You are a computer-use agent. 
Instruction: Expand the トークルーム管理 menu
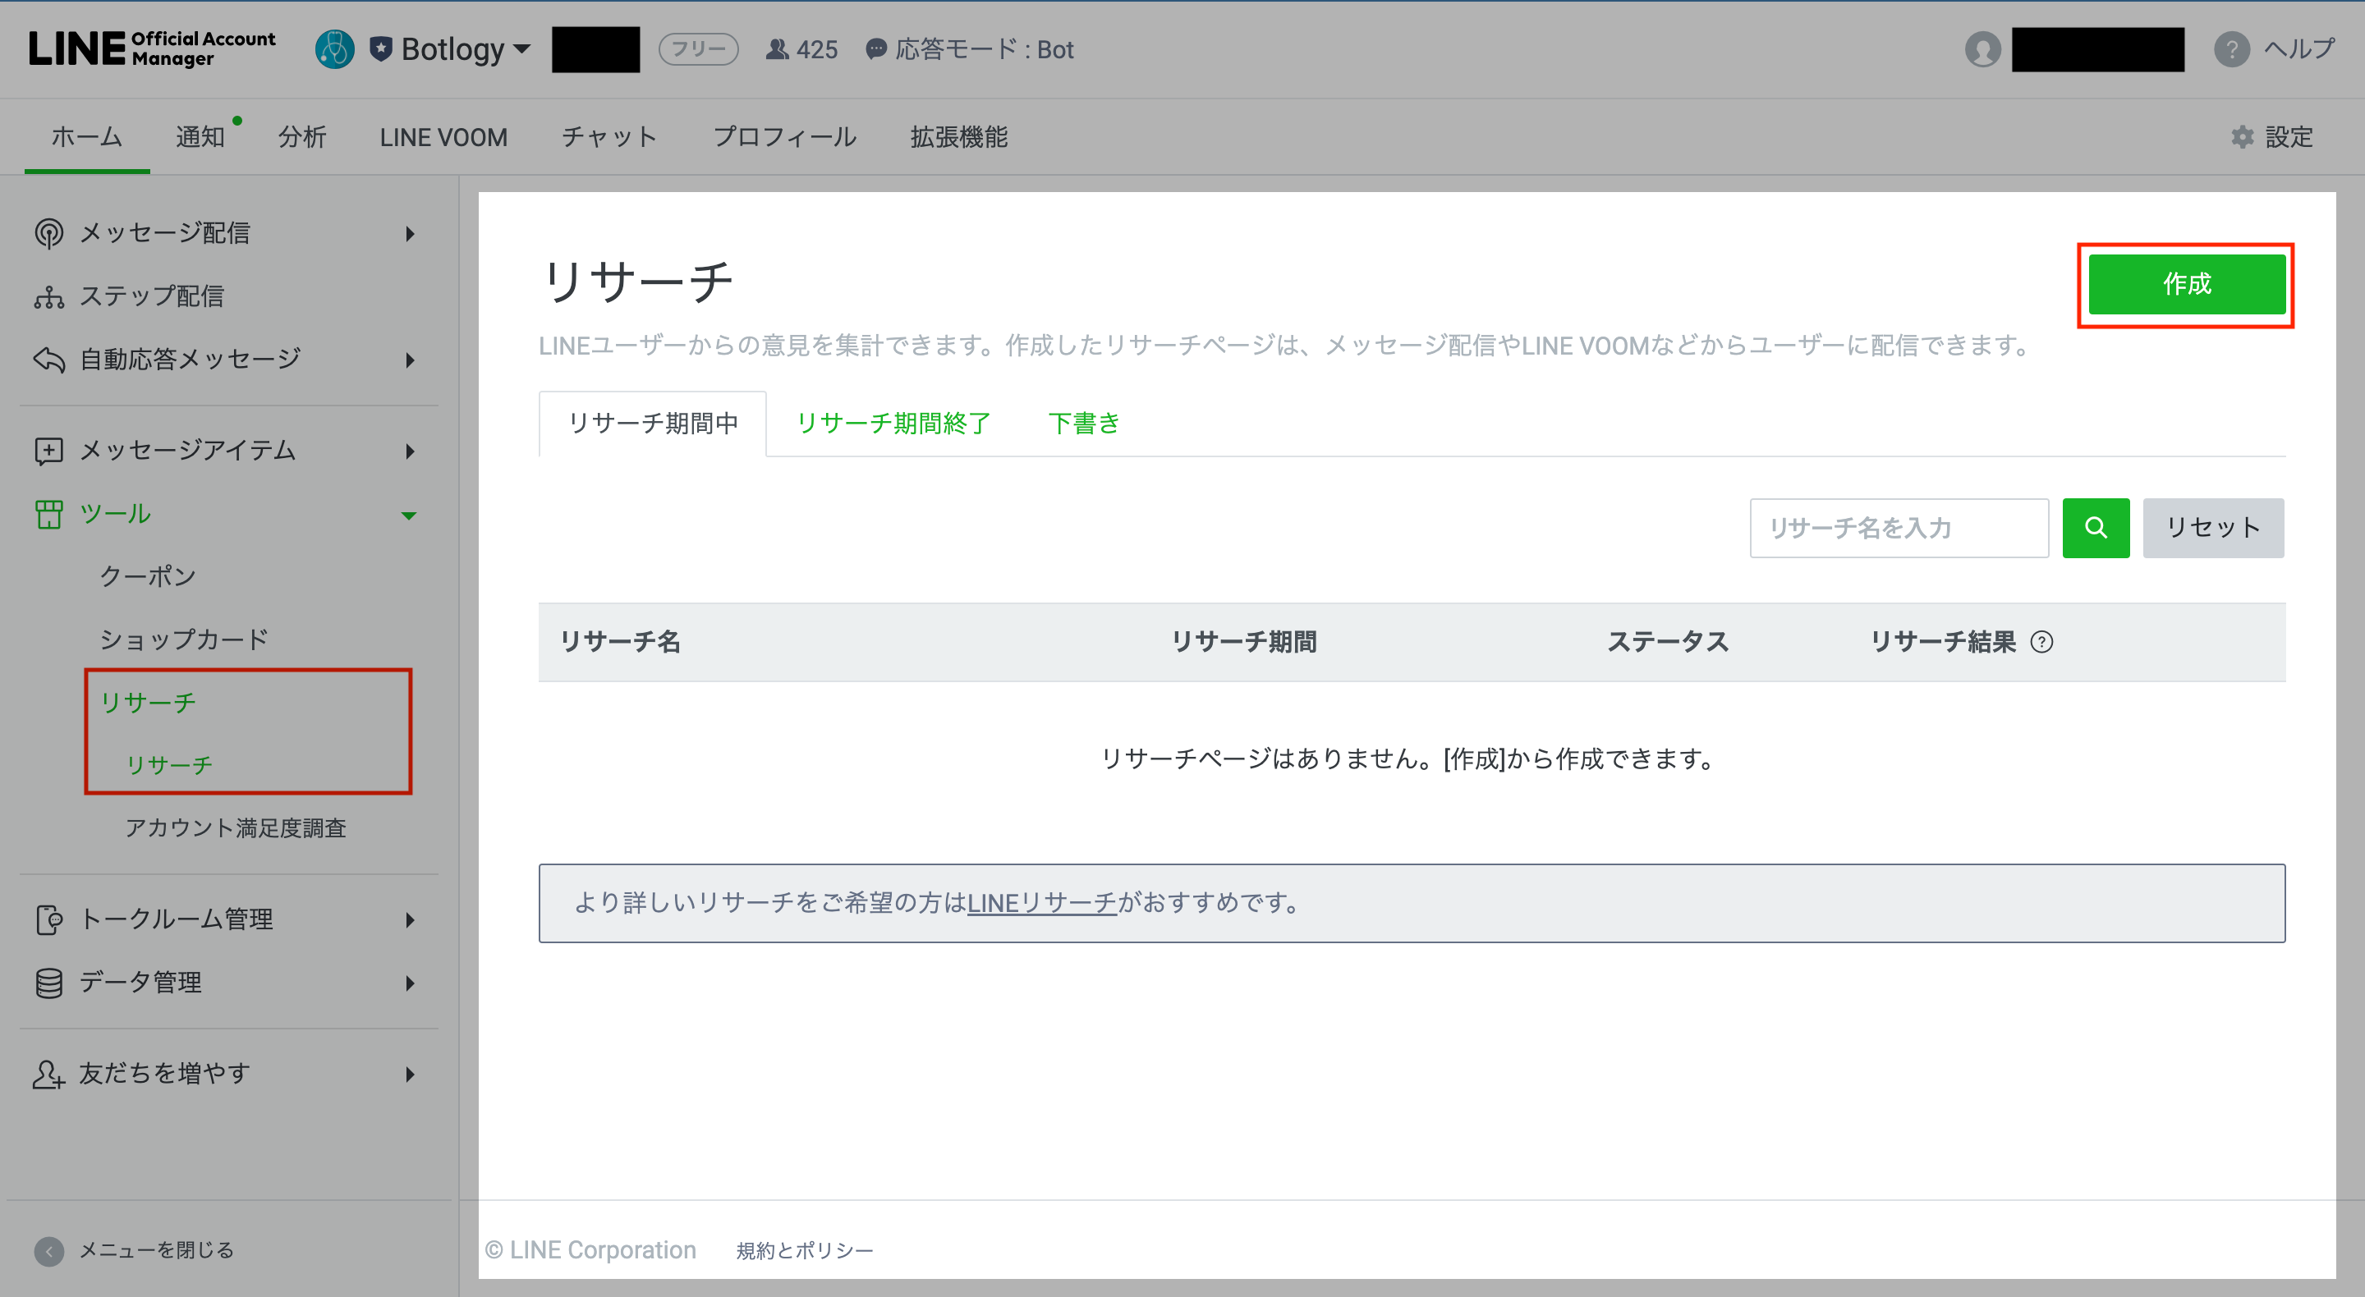coord(410,919)
